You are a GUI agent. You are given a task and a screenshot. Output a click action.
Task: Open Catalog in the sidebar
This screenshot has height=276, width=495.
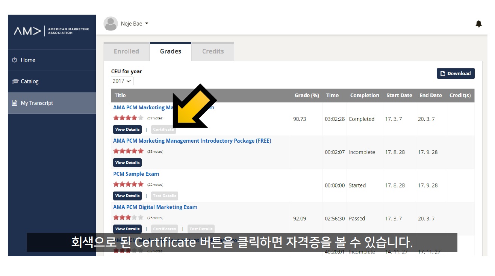52,81
